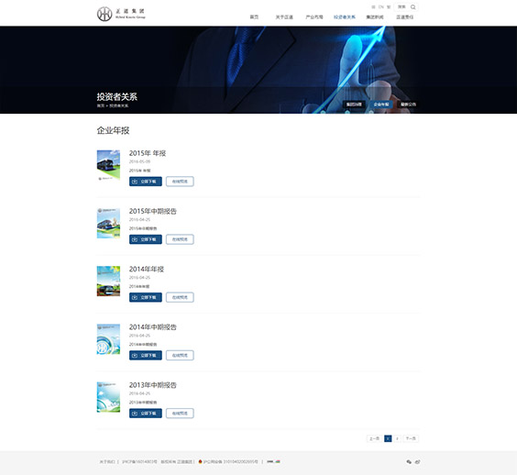517x475 pixels.
Task: Open the 2014年年报 cover thumbnail
Action: pos(108,281)
